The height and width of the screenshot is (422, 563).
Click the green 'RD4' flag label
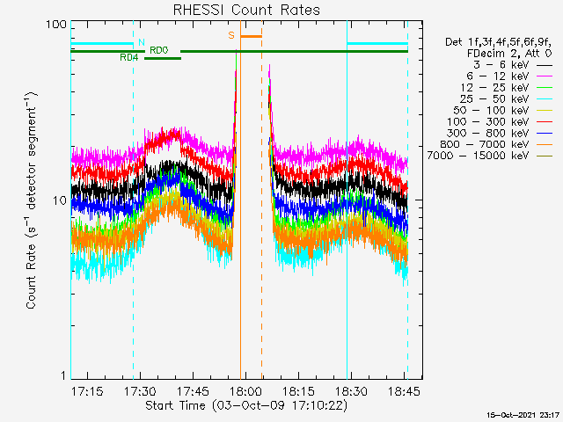pyautogui.click(x=129, y=57)
